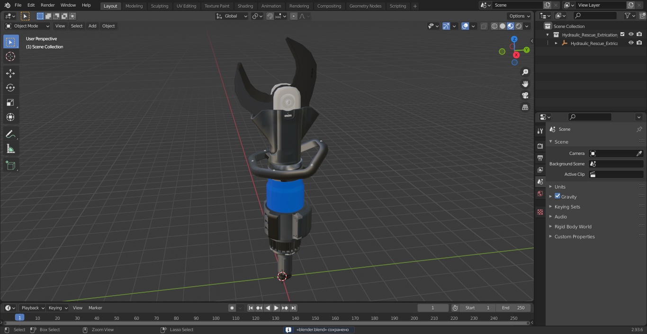Hide the Hydraulic_Rescue_Extrication collection eye toggle
The width and height of the screenshot is (647, 334).
[x=631, y=35]
